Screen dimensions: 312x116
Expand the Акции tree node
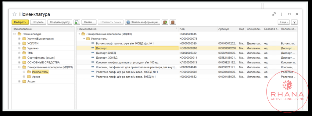pos(19,81)
